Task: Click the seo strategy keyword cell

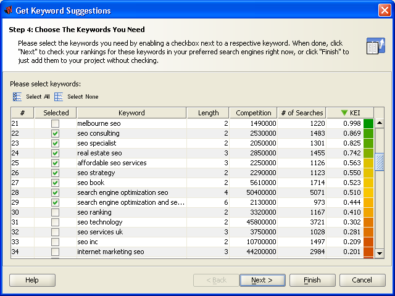Action: pyautogui.click(x=131, y=173)
